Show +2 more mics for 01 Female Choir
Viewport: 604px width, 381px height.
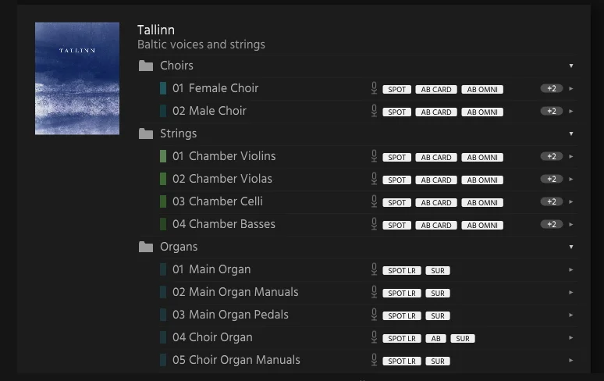(x=552, y=88)
